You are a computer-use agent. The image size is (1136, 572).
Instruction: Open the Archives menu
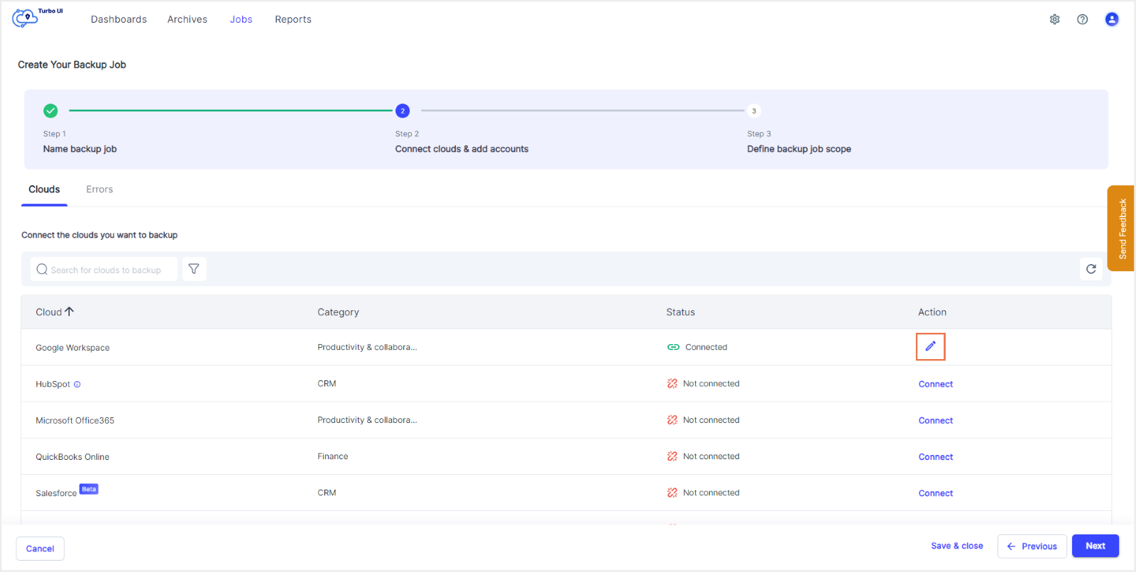187,19
